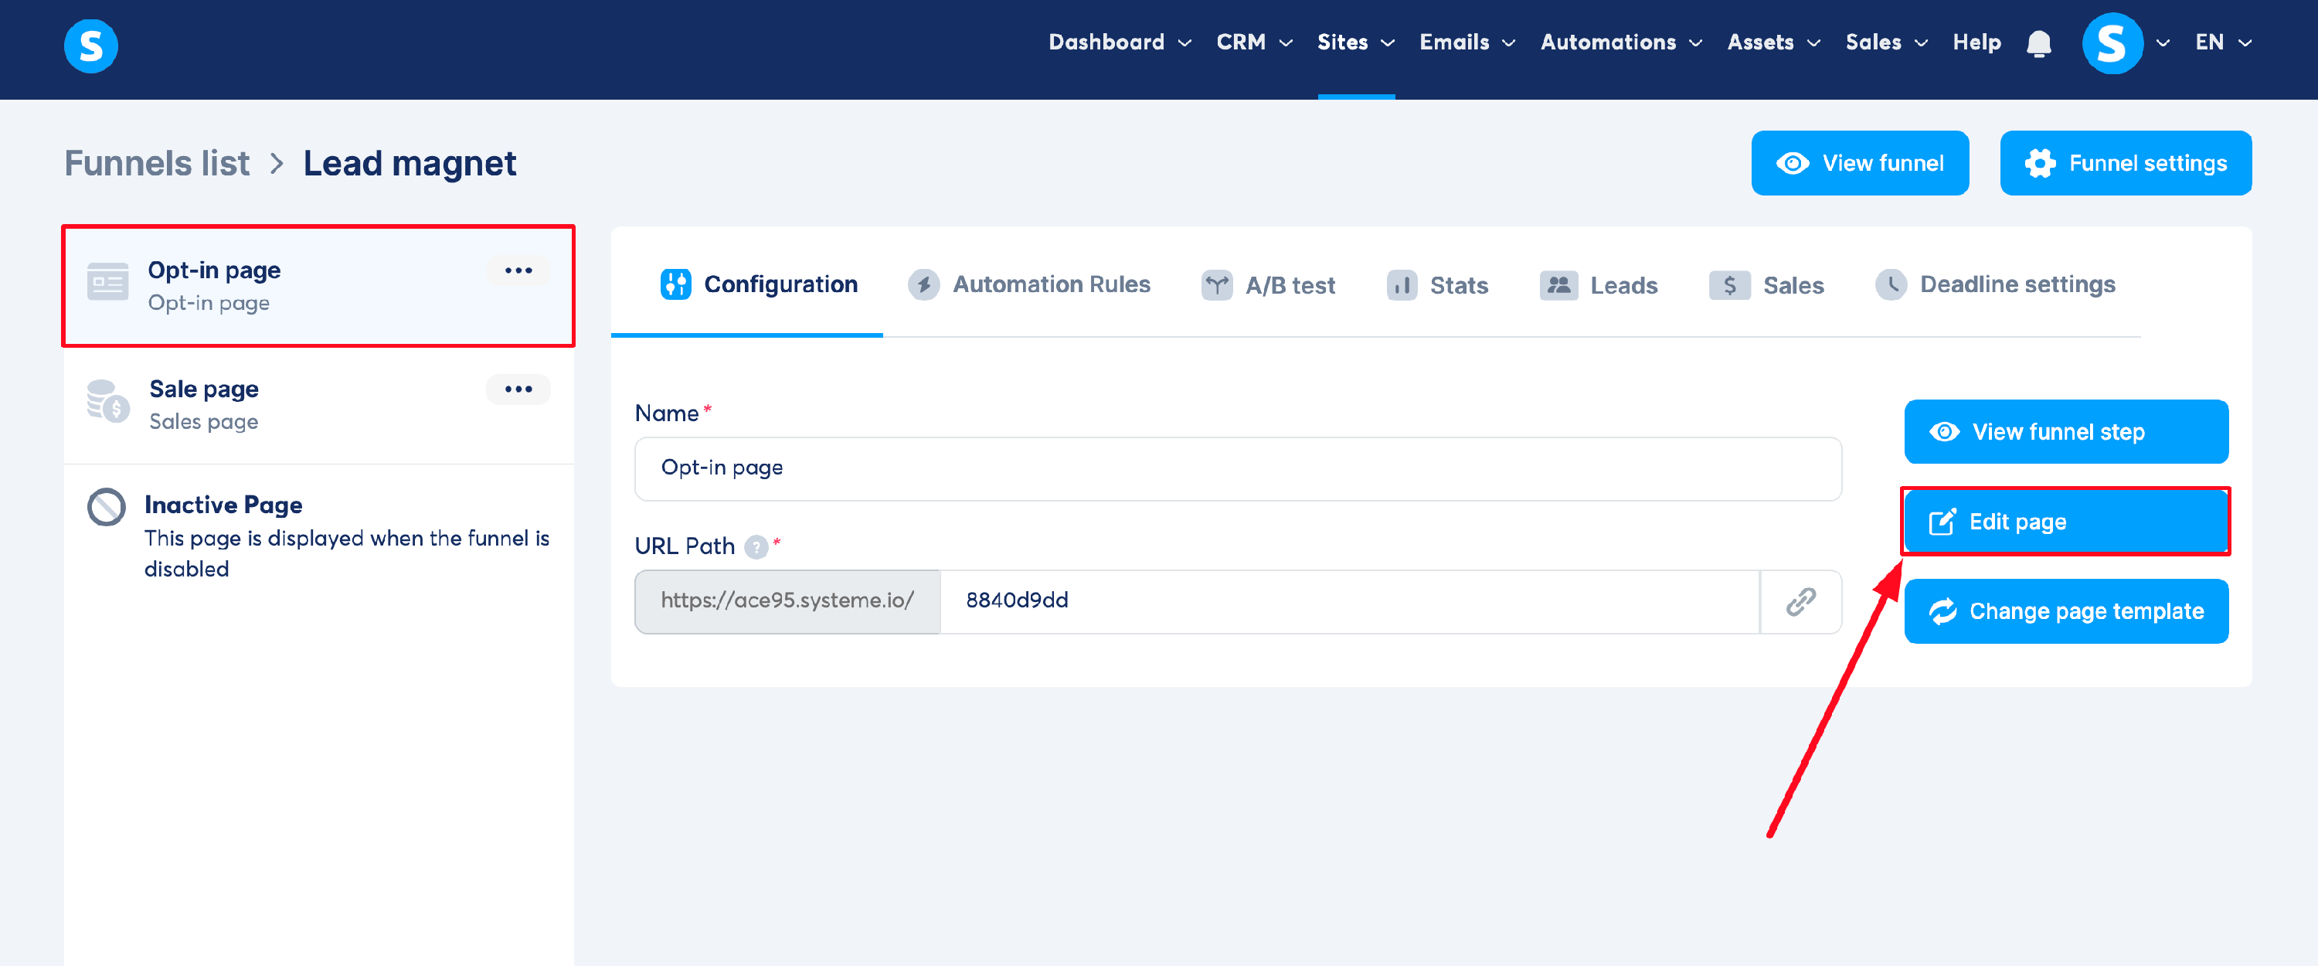Open the EN language dropdown
This screenshot has height=966, width=2318.
click(2223, 43)
